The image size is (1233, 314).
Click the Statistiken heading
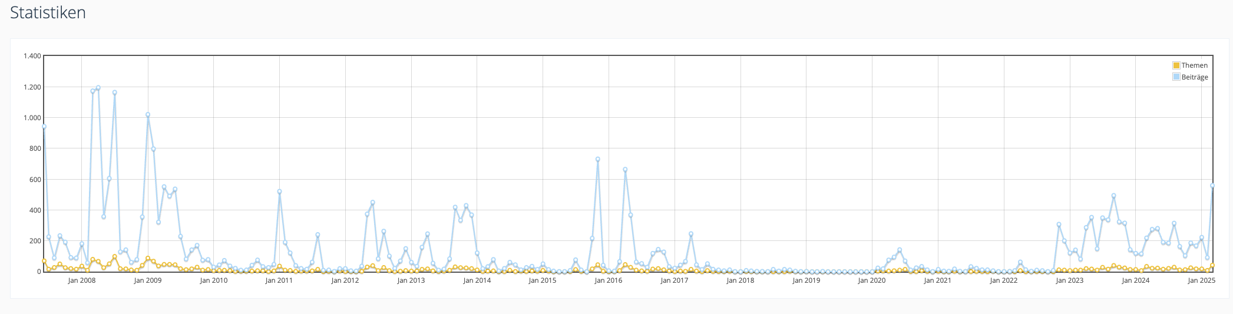48,13
